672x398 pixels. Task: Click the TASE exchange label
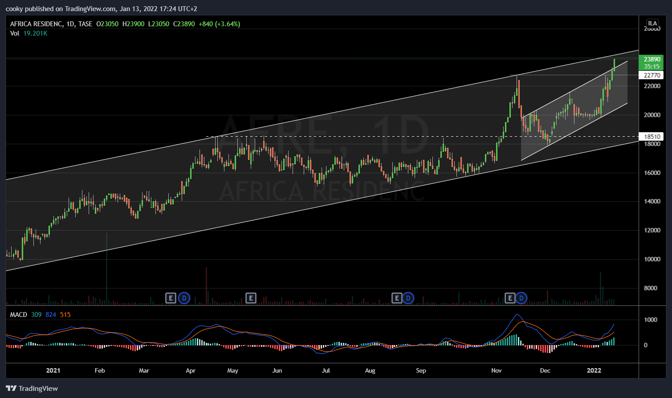pos(85,24)
